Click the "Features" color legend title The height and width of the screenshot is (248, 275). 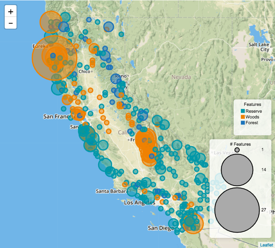click(252, 104)
